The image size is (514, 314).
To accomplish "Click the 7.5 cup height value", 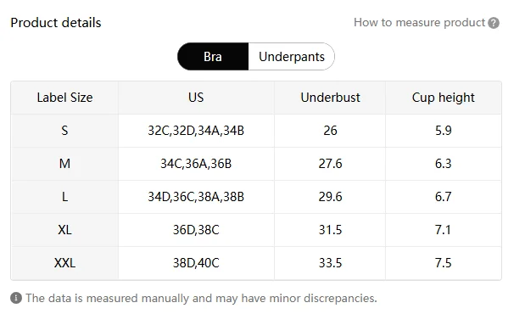I will click(444, 263).
